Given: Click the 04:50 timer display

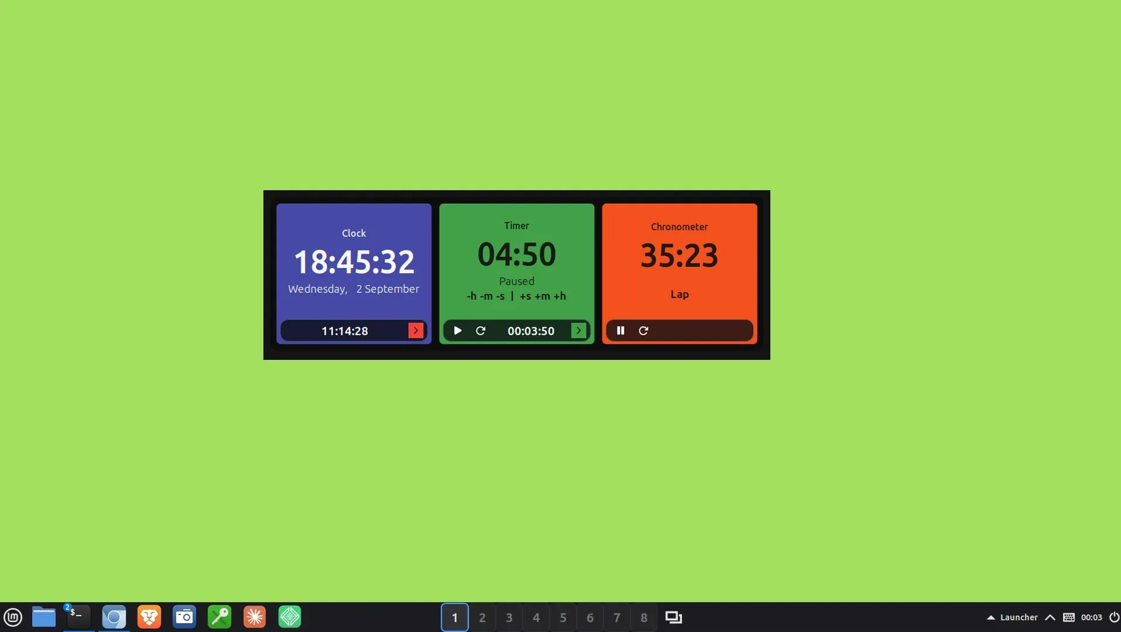Looking at the screenshot, I should 517,254.
